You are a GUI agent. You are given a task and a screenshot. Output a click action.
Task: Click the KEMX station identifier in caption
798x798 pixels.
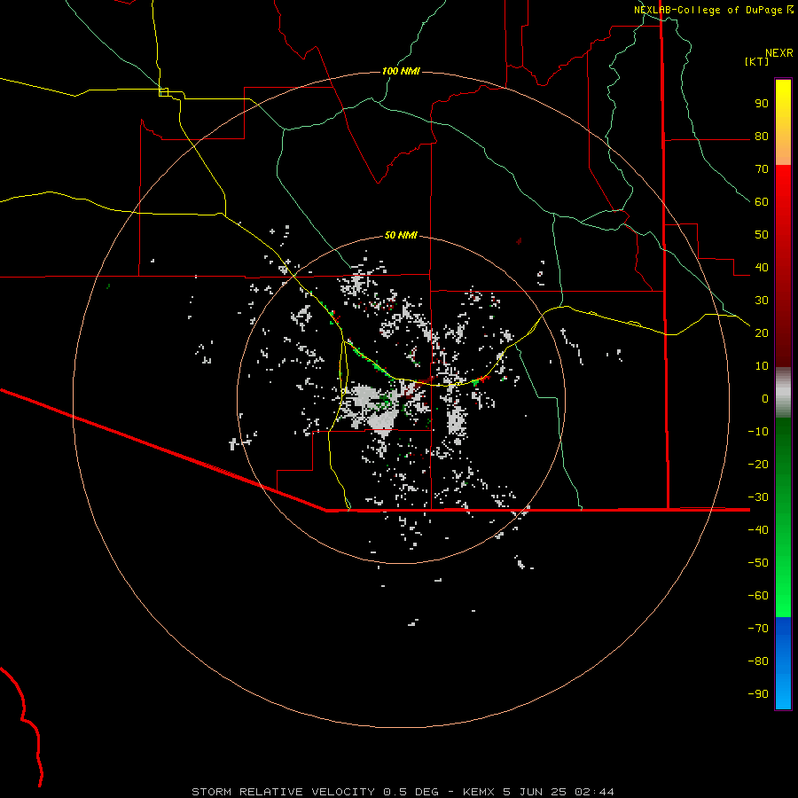click(479, 792)
